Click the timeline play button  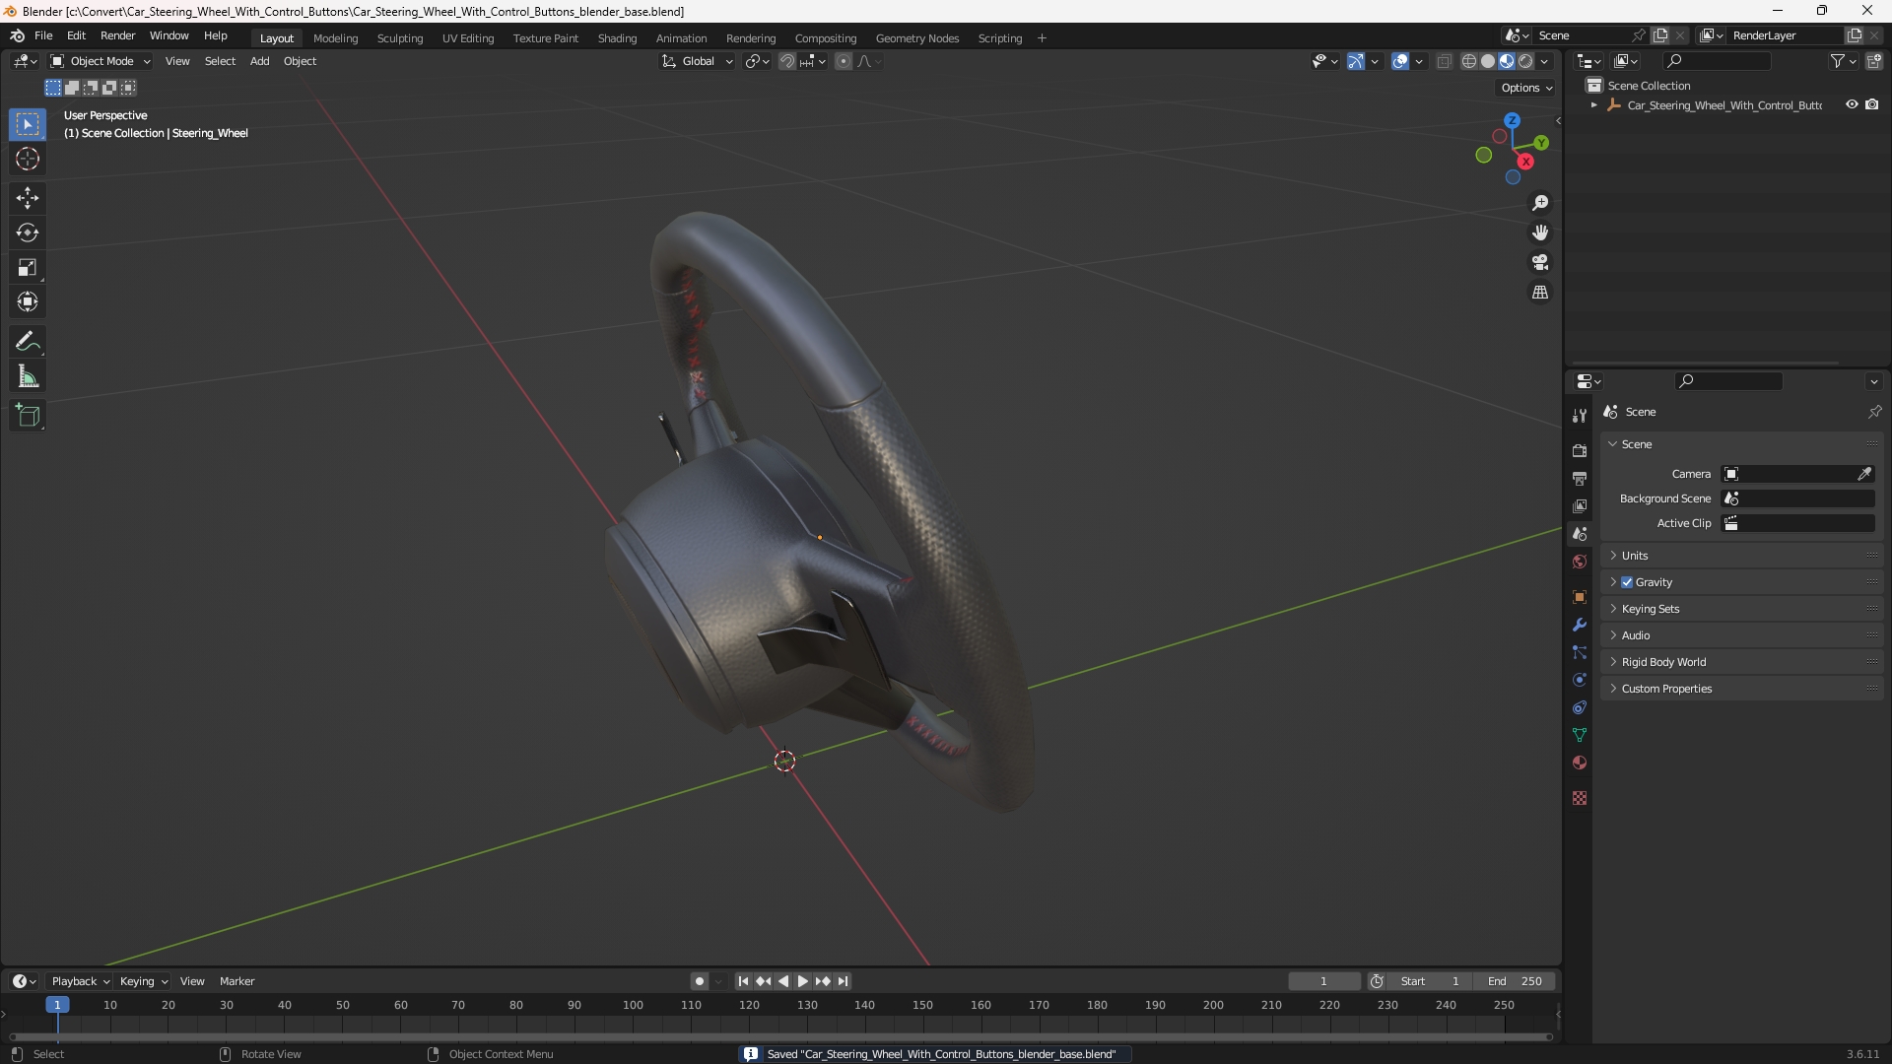pos(803,981)
